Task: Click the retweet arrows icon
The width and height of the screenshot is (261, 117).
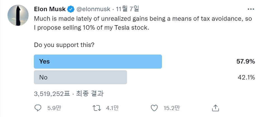Action: (97, 108)
